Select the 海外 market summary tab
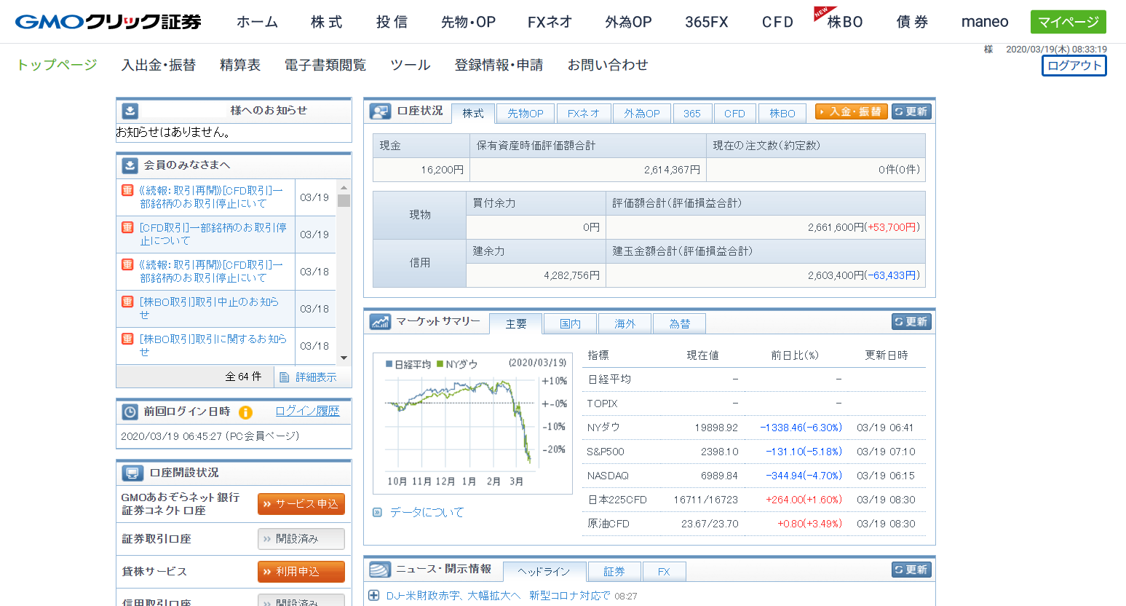Viewport: 1126px width, 606px height. (x=625, y=323)
